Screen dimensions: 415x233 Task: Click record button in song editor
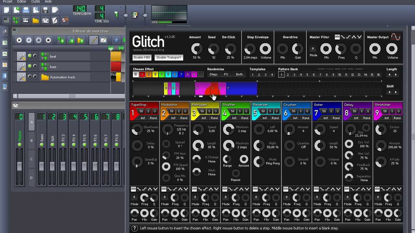[x=29, y=40]
